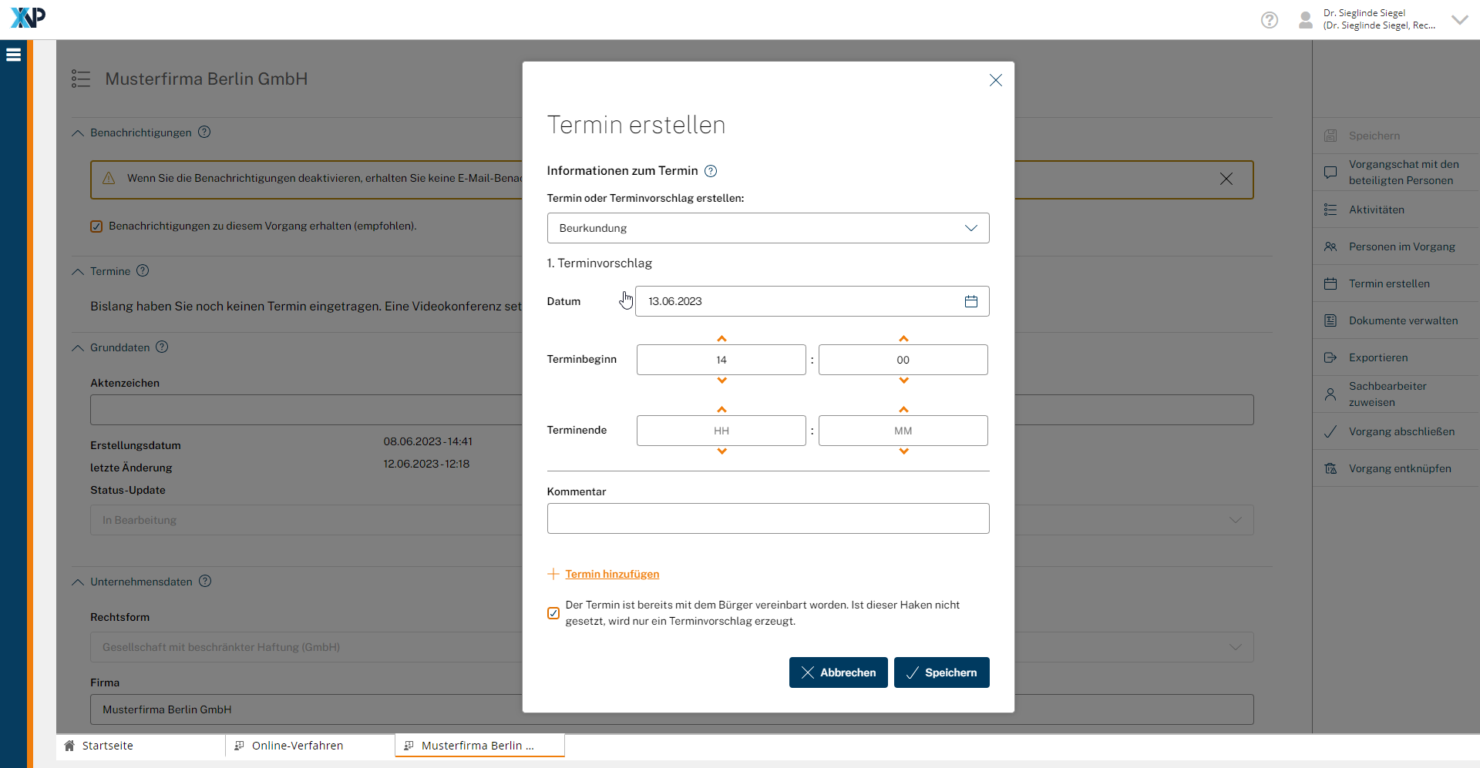
Task: Open Vorgangschat mit den beteiligten Personen
Action: pos(1396,173)
